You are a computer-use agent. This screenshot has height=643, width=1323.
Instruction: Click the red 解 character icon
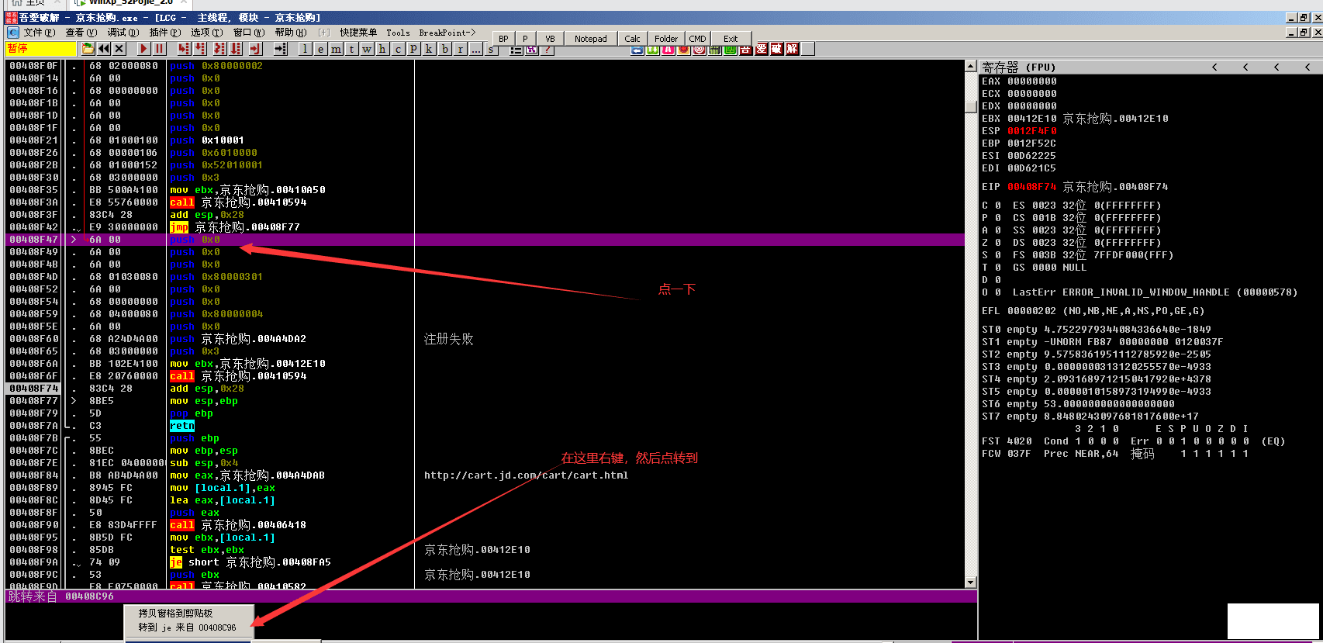(793, 49)
